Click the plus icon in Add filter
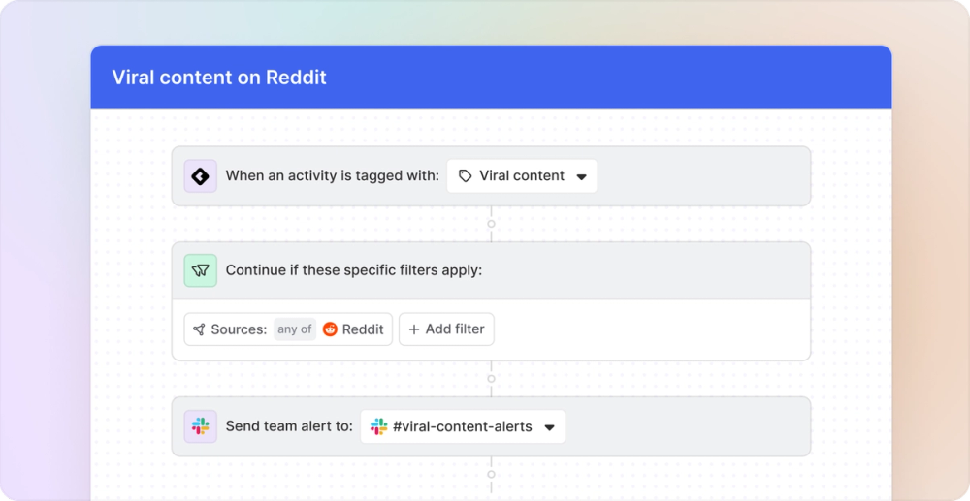Screen dimensions: 970x501 click(x=414, y=329)
